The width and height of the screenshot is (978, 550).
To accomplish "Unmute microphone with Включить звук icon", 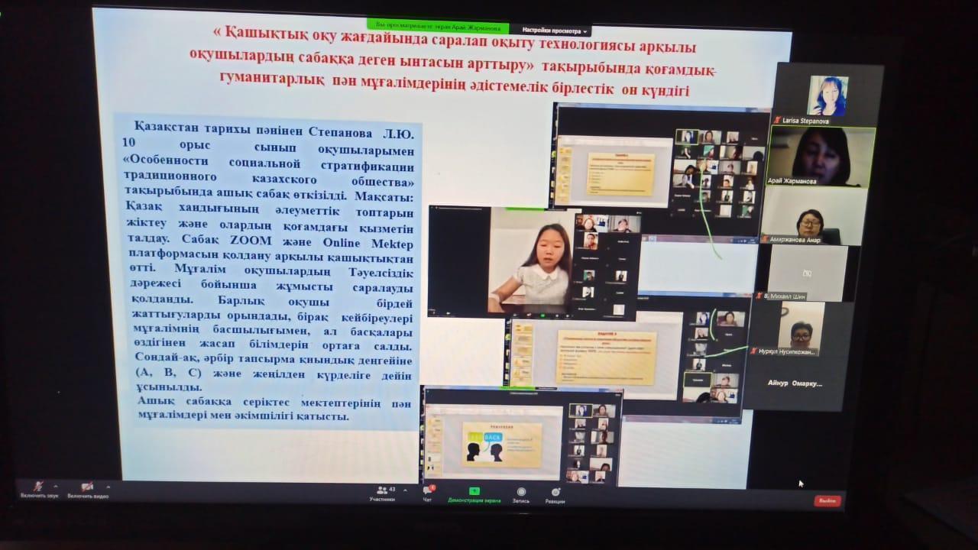I will (39, 487).
